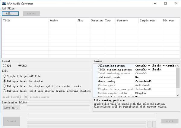Close the AAX Audio Converter window
This screenshot has width=181, height=128.
click(176, 3)
